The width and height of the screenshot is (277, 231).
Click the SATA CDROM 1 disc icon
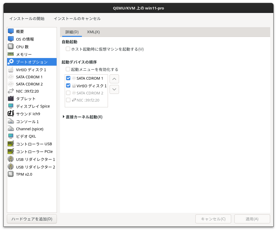point(11,77)
